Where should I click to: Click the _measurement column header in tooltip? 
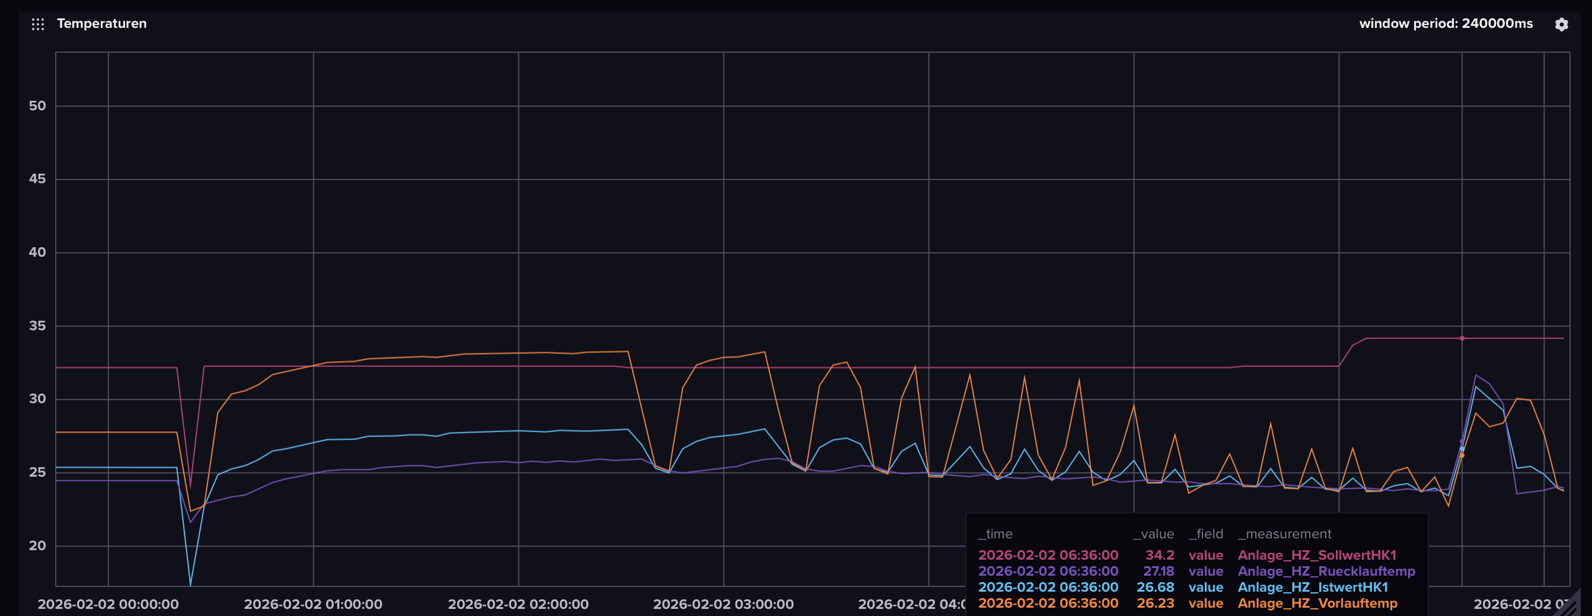tap(1284, 534)
